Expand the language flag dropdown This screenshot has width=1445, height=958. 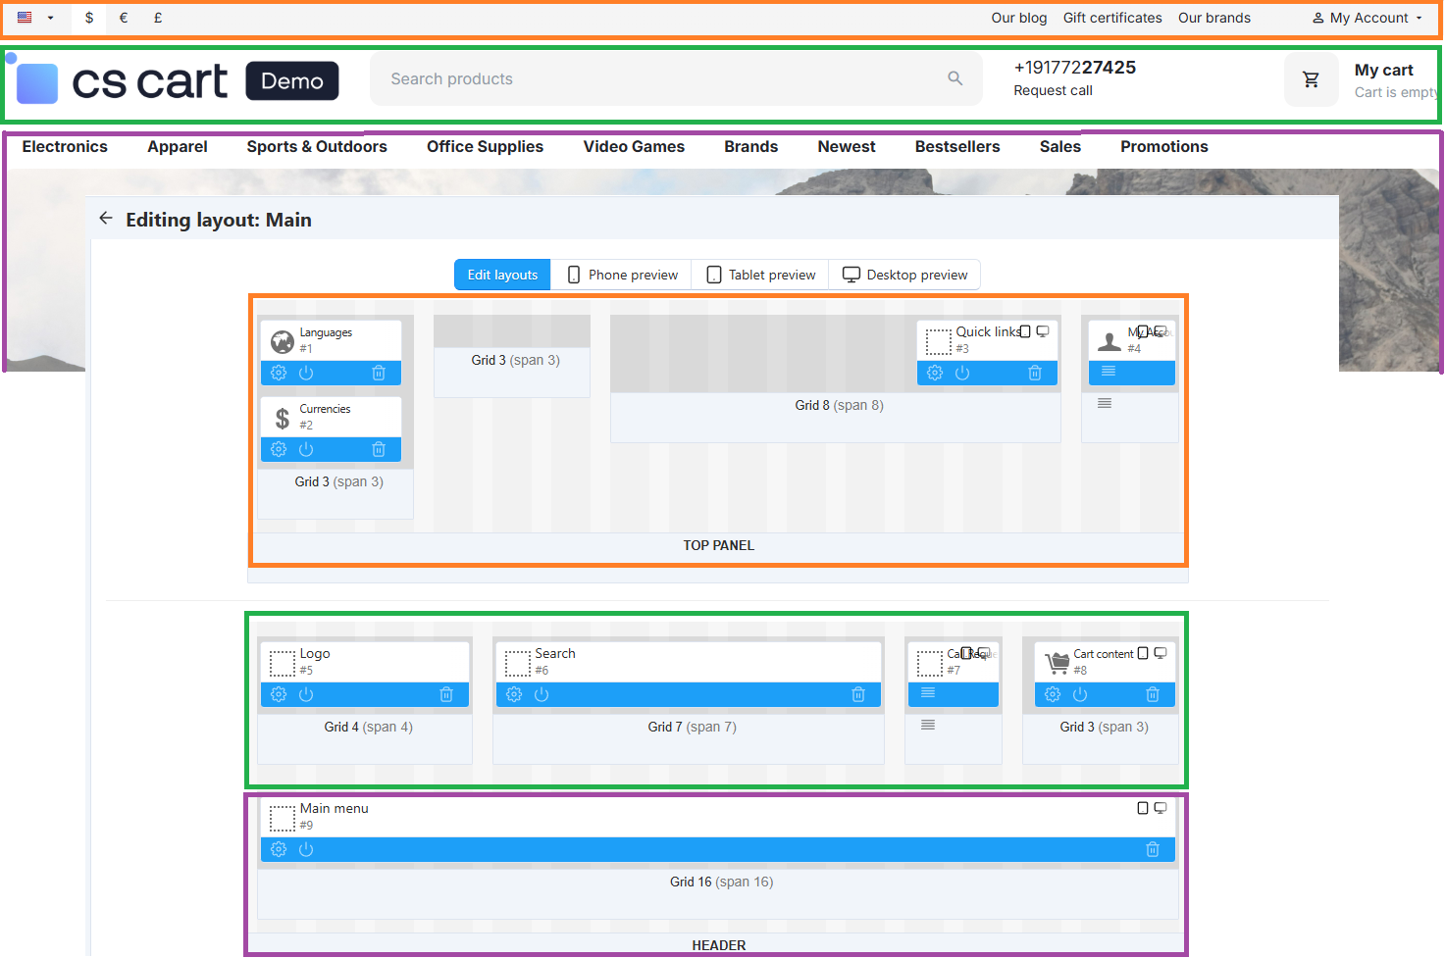coord(35,18)
